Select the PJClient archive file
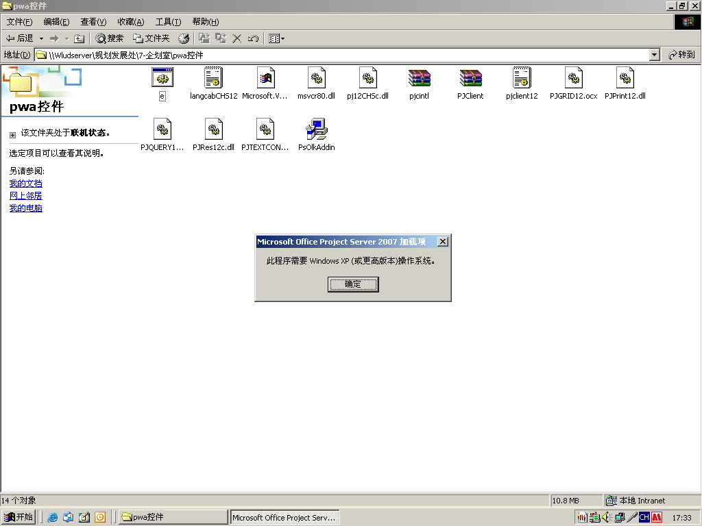 pyautogui.click(x=470, y=84)
